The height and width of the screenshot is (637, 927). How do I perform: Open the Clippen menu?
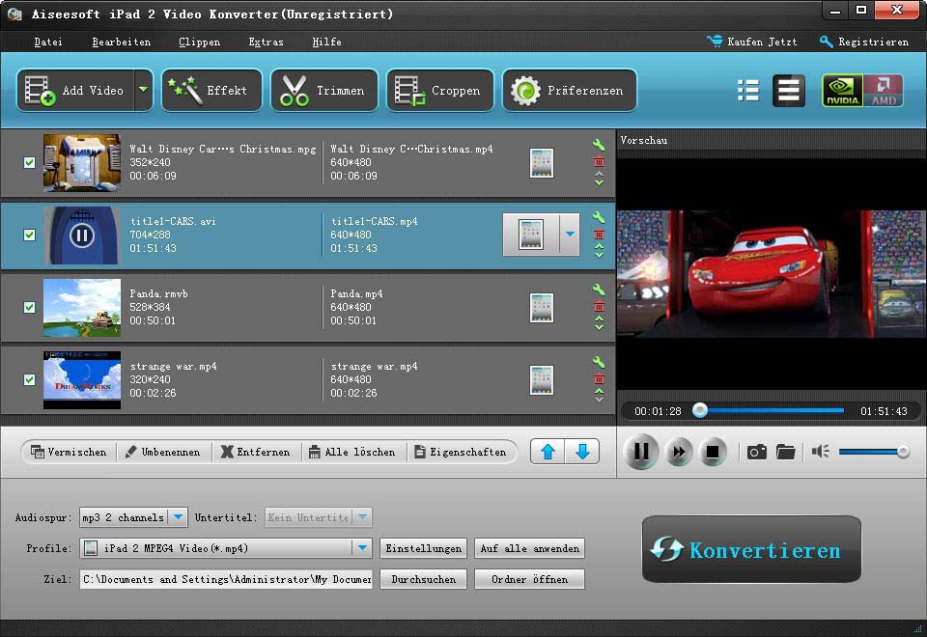[x=199, y=42]
